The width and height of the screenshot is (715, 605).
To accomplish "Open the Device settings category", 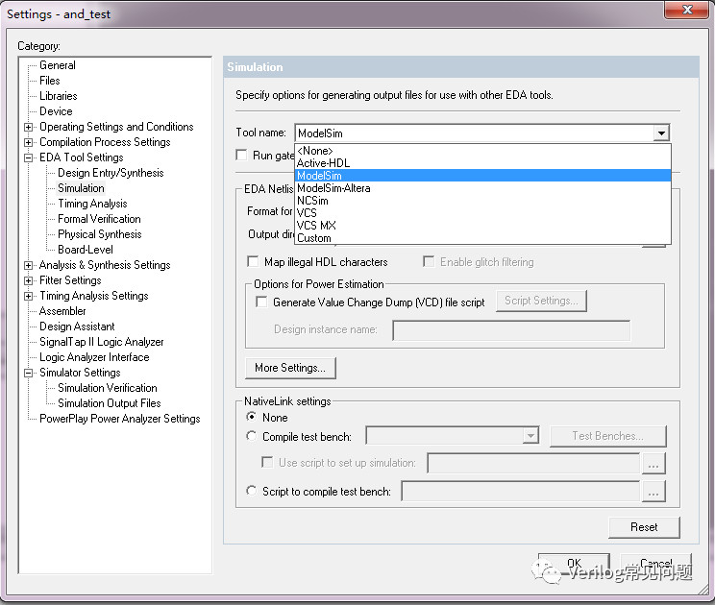I will pyautogui.click(x=56, y=111).
